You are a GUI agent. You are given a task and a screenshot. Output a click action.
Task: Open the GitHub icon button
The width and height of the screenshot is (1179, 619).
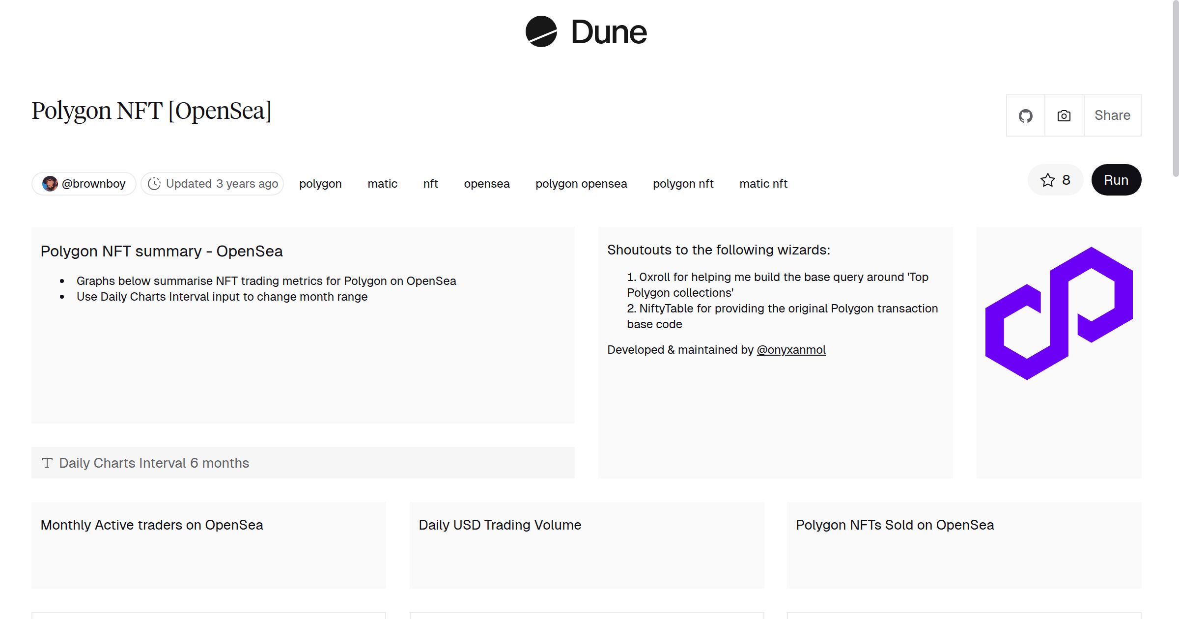(1025, 116)
